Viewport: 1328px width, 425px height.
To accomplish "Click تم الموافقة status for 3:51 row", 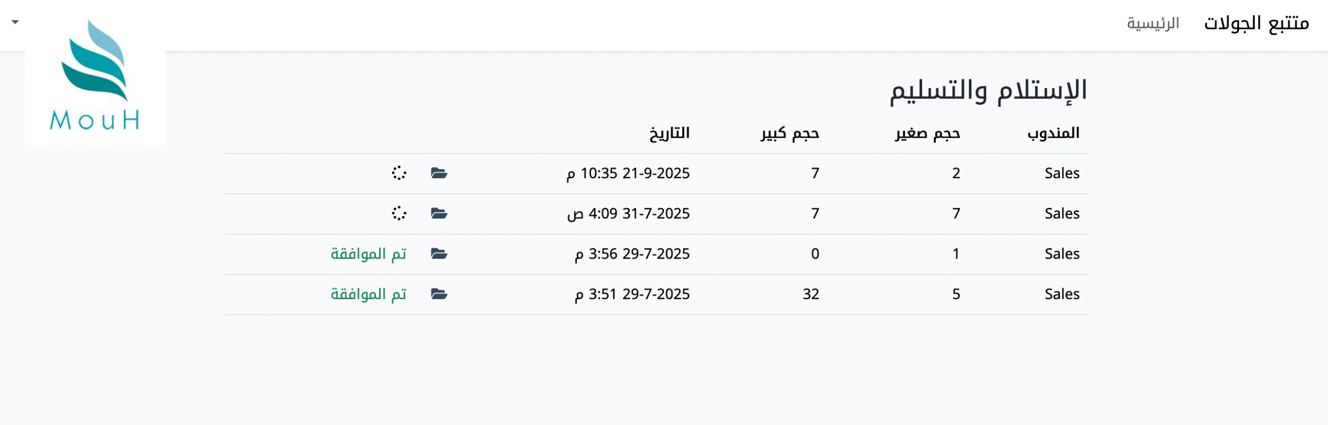I will click(368, 294).
